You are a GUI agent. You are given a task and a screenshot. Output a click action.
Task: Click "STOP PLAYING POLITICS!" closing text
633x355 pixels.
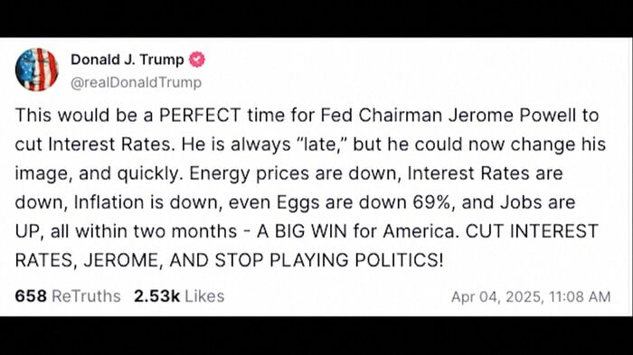(329, 260)
